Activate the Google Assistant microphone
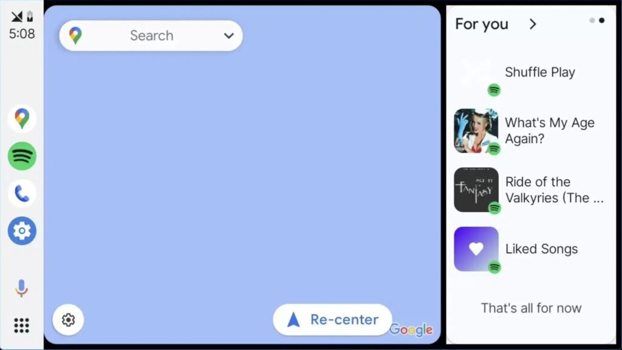The image size is (622, 350). coord(21,288)
